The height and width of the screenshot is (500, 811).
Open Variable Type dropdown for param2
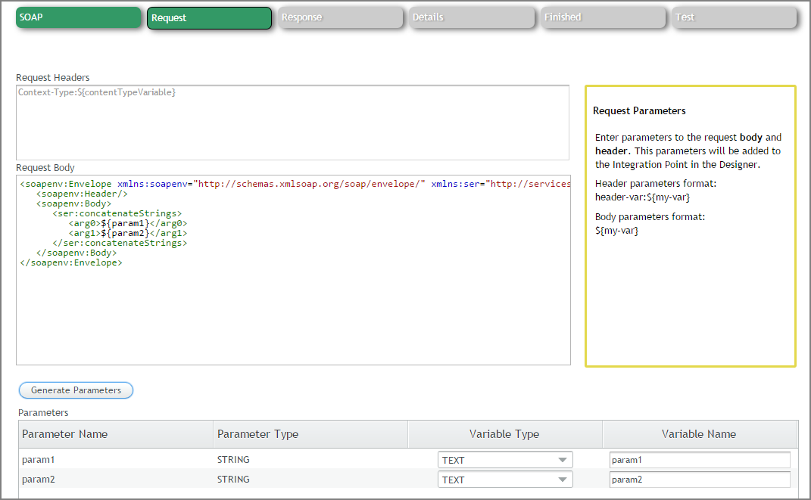(505, 480)
